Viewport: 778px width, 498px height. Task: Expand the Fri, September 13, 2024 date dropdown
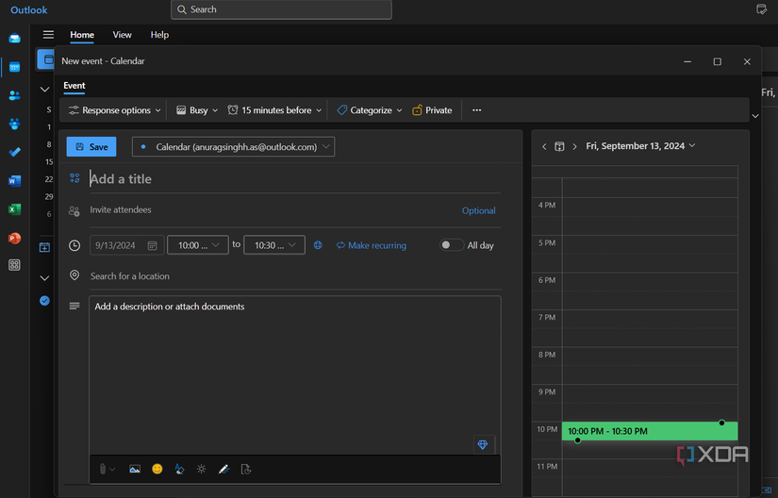(x=640, y=146)
